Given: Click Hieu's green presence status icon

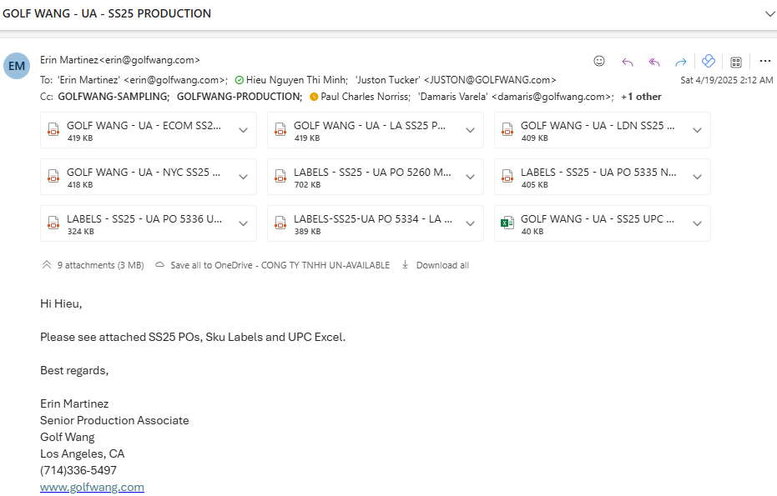Looking at the screenshot, I should pos(240,80).
